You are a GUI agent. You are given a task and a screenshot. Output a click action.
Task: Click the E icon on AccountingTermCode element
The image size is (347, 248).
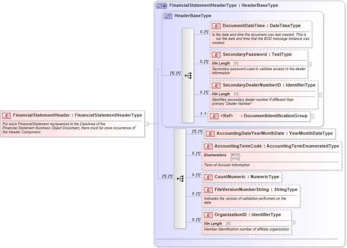(207, 146)
